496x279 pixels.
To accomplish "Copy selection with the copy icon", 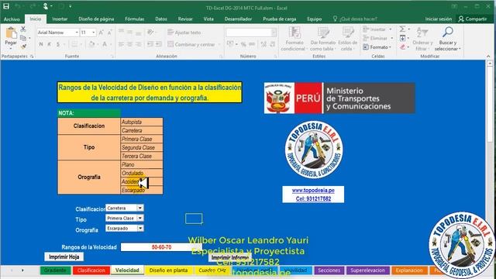I will pos(23,38).
